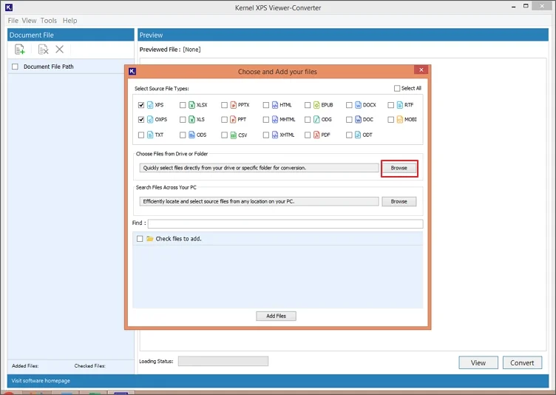Image resolution: width=556 pixels, height=395 pixels.
Task: Click the drive or folder selection path field
Action: (x=260, y=168)
